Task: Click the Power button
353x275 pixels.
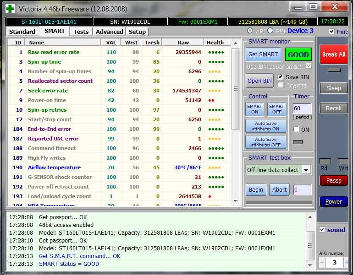Action: (334, 201)
